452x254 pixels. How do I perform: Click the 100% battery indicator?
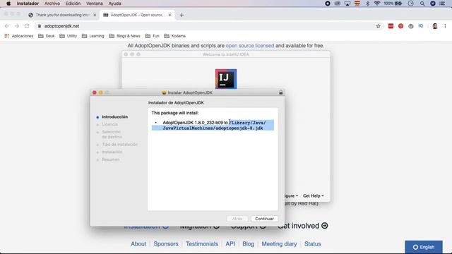pyautogui.click(x=393, y=4)
